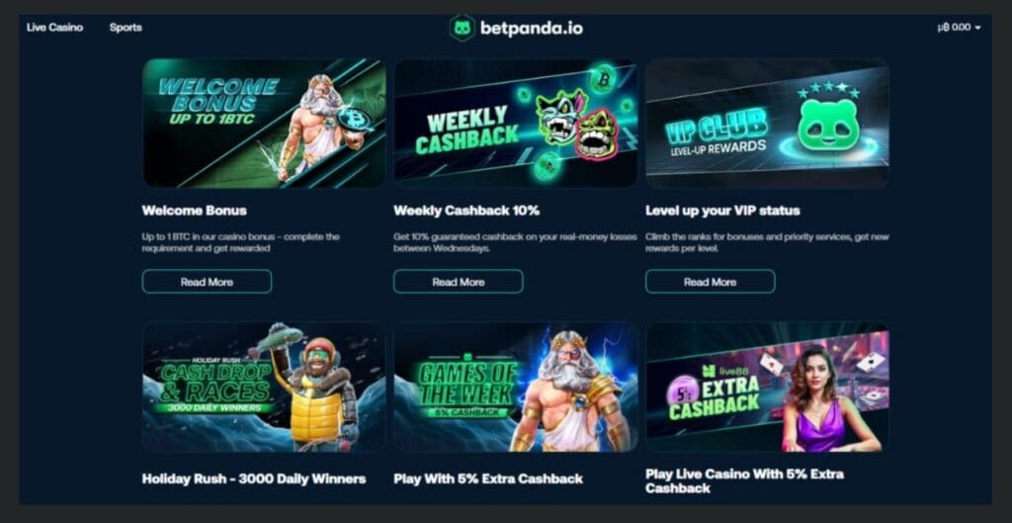Click the Level up your VIP status heading
Viewport: 1012px width, 523px height.
(722, 211)
